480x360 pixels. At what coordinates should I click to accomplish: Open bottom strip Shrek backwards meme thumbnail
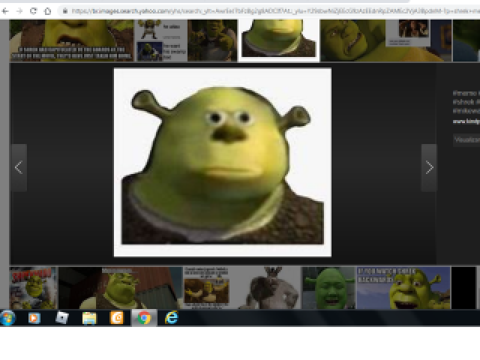pyautogui.click(x=403, y=288)
